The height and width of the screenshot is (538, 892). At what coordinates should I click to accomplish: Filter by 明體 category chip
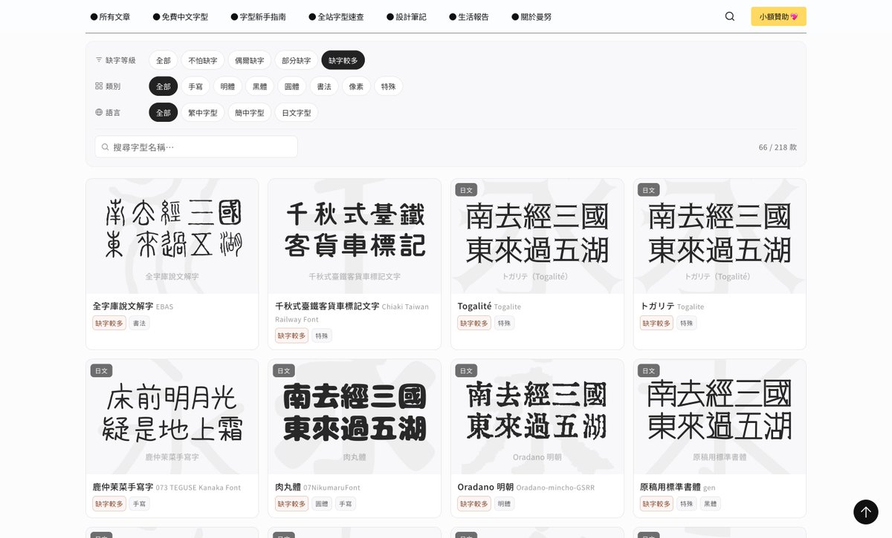[x=227, y=86]
